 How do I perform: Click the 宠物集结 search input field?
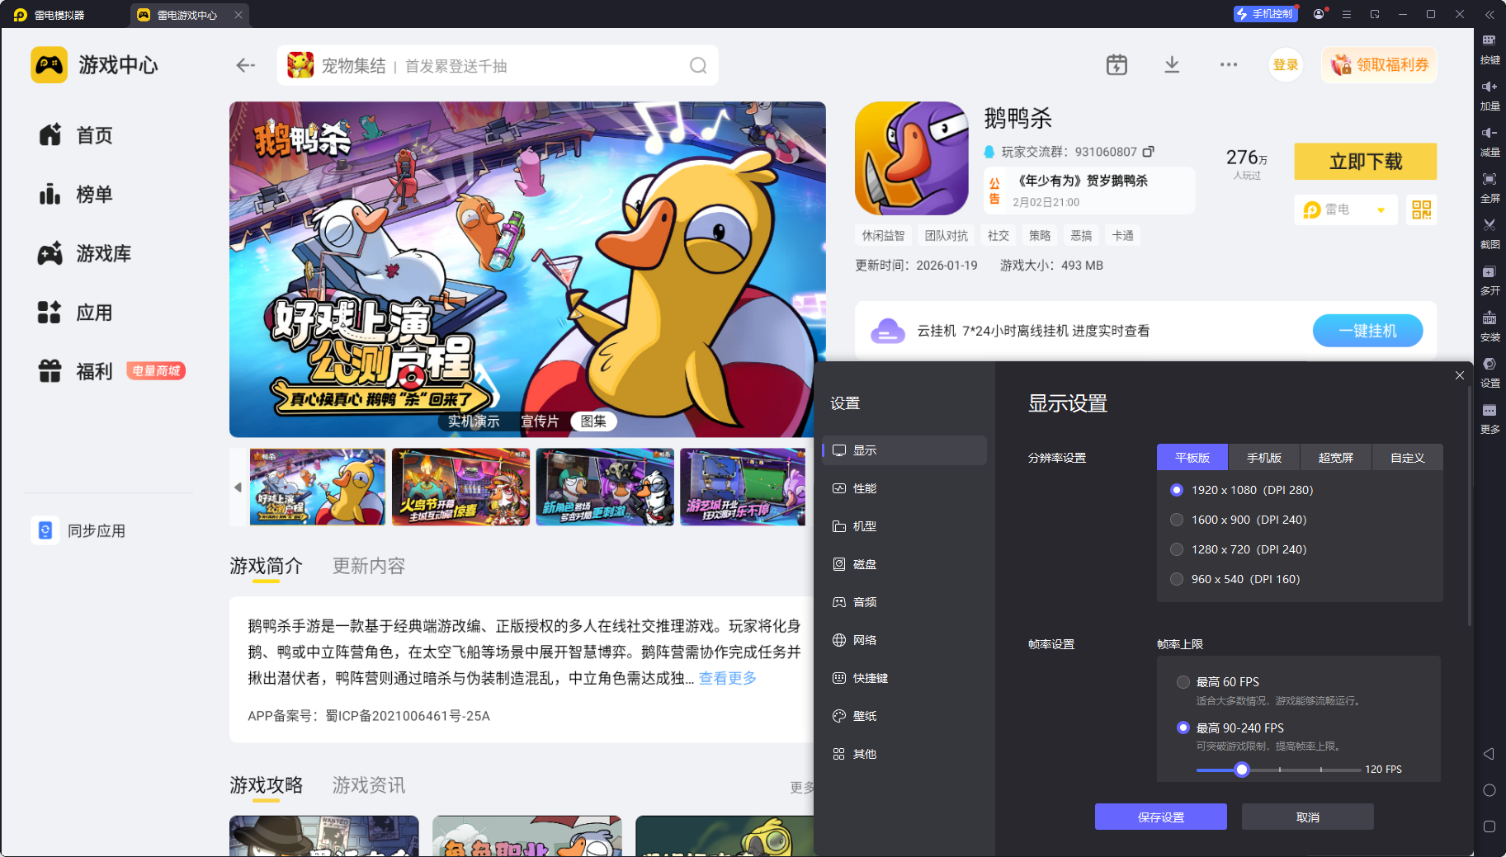(498, 65)
